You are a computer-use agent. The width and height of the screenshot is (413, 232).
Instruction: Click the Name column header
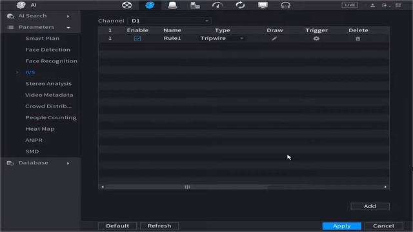(172, 30)
